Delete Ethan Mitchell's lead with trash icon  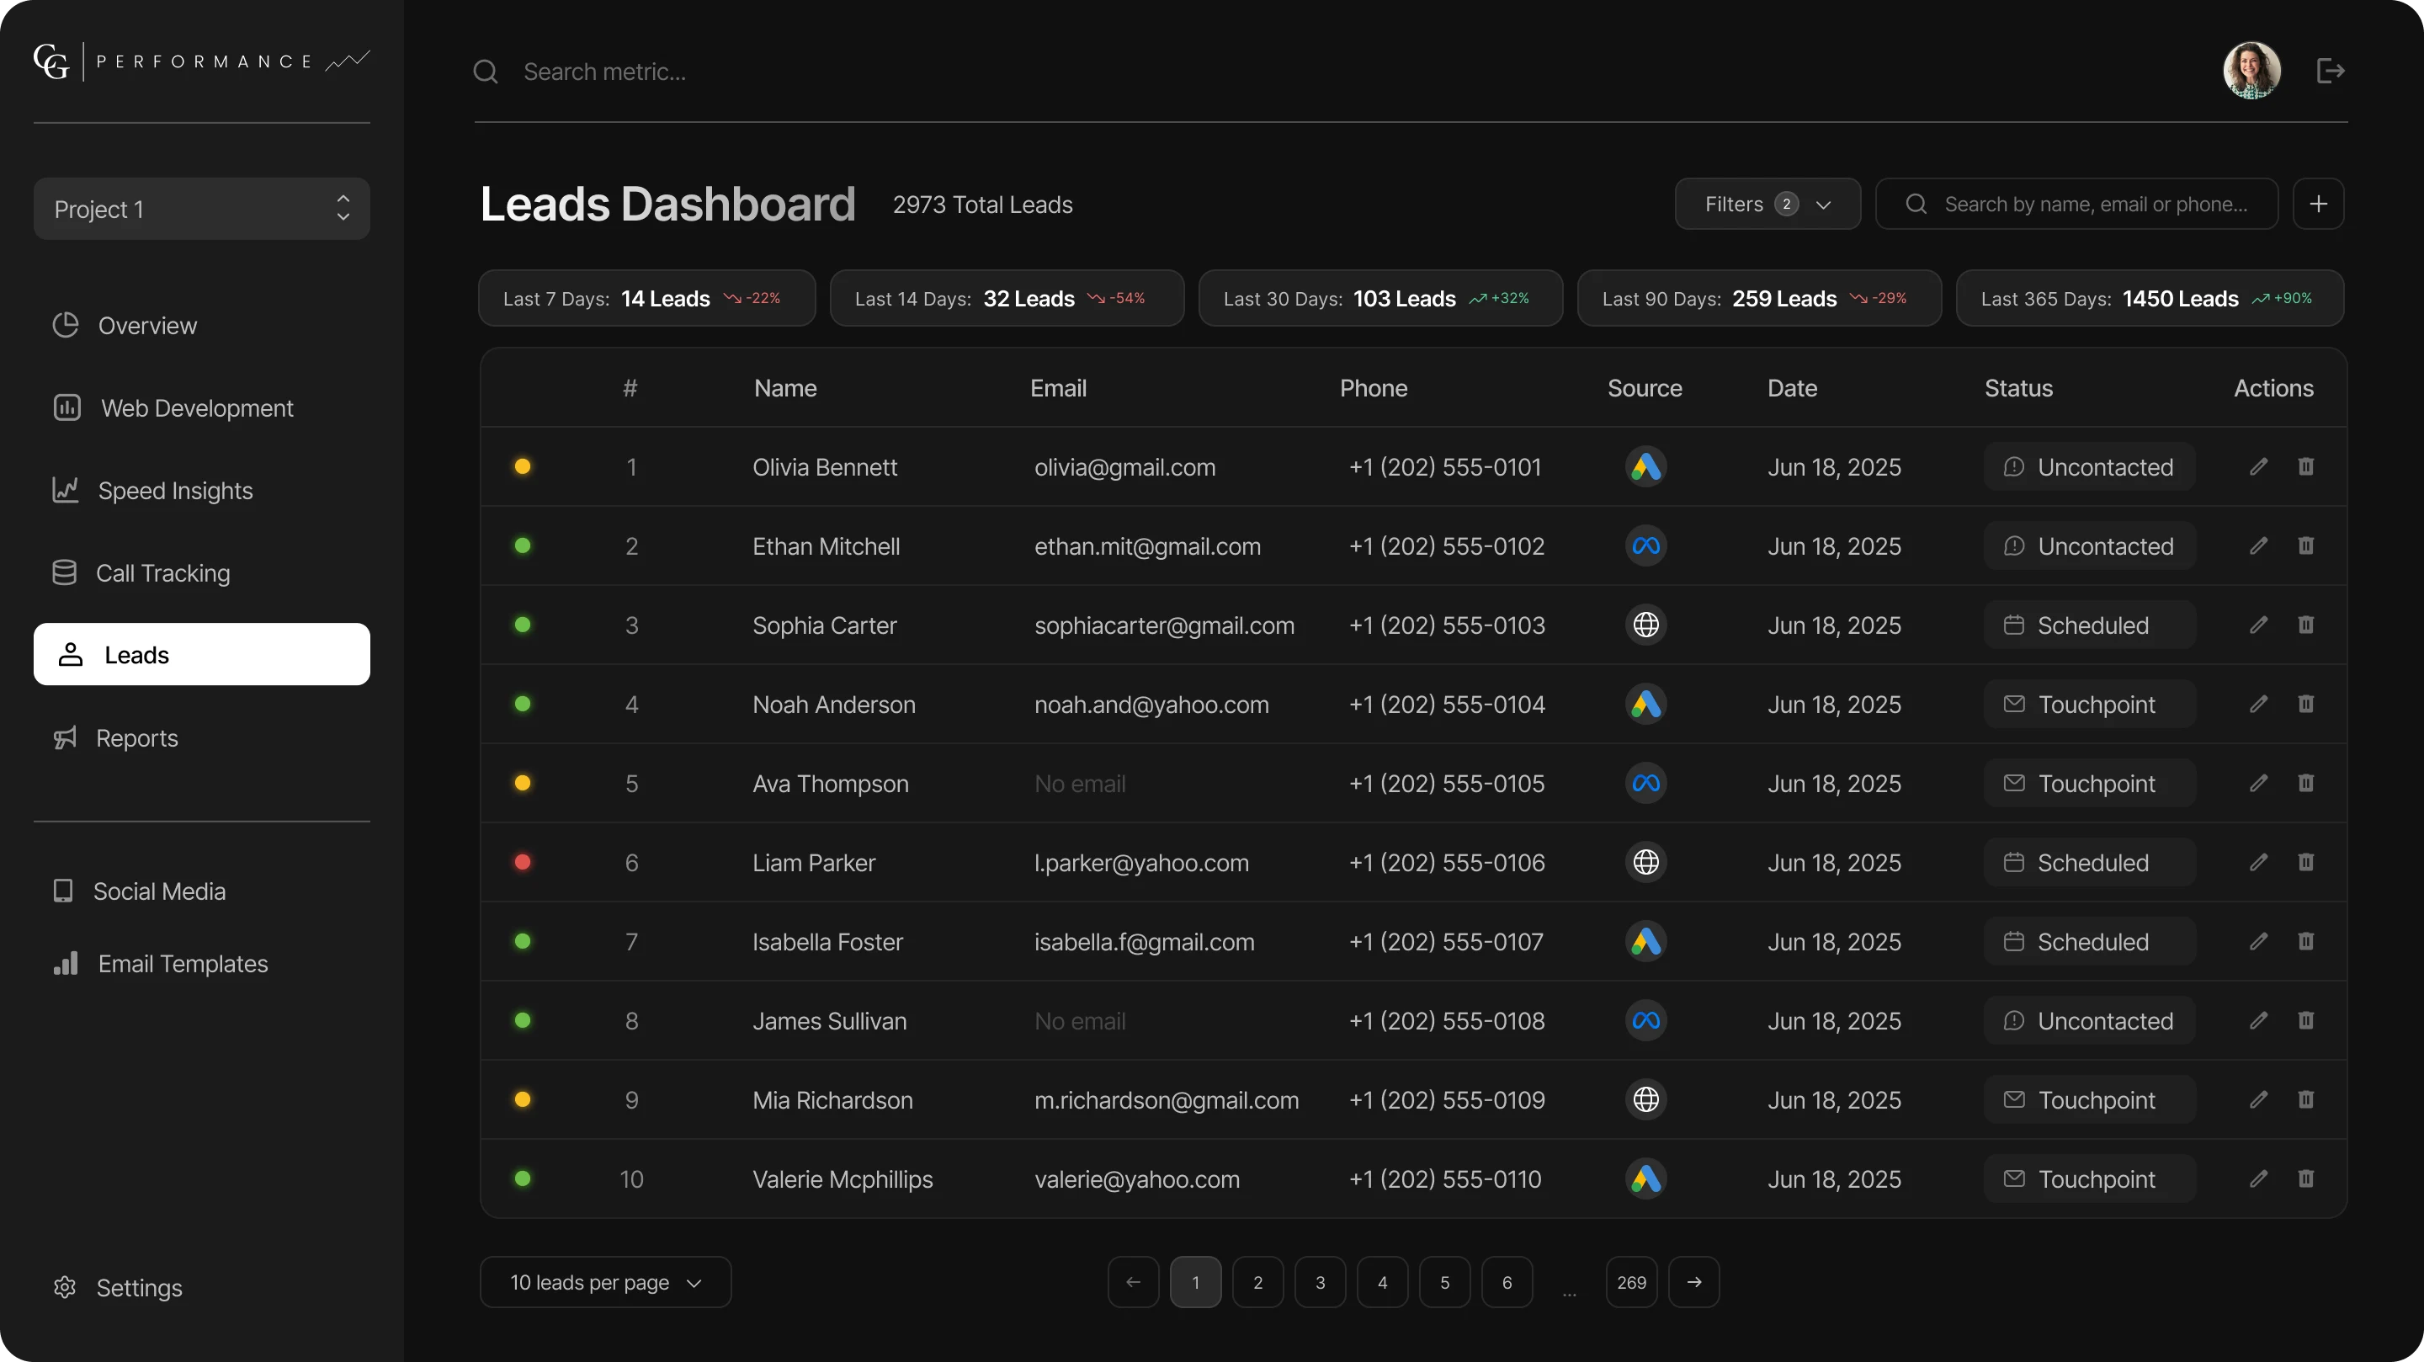[x=2305, y=546]
